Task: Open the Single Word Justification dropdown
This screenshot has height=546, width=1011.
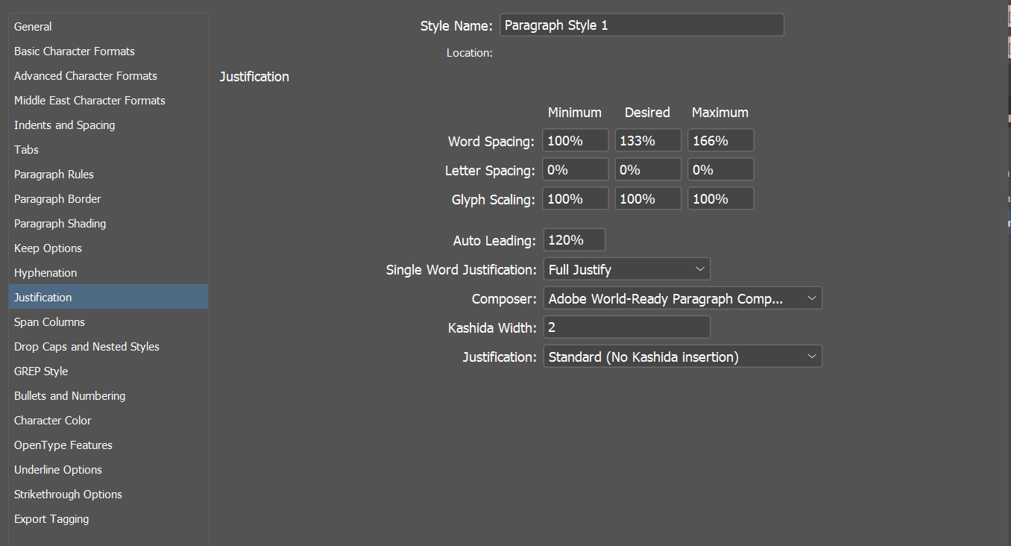Action: click(x=626, y=269)
